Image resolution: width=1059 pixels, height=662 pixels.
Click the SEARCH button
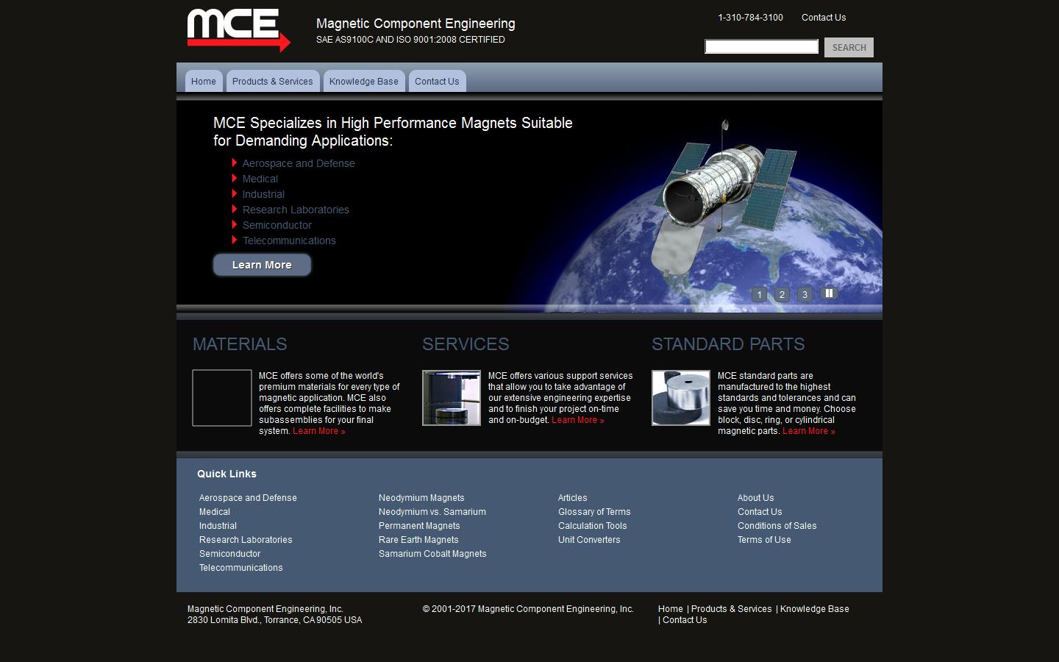(x=849, y=48)
